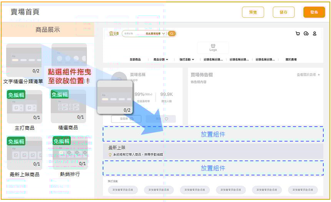The height and width of the screenshot is (202, 331).
Task: Expand the 強打活動 navigation dropdown
Action: pyautogui.click(x=187, y=60)
